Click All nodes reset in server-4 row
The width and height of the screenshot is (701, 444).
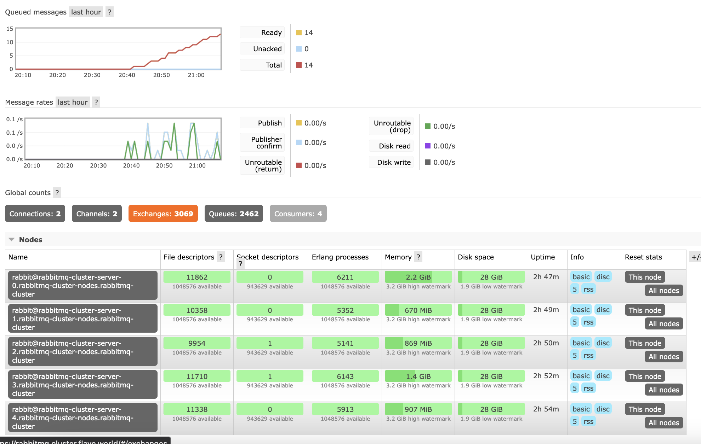663,423
